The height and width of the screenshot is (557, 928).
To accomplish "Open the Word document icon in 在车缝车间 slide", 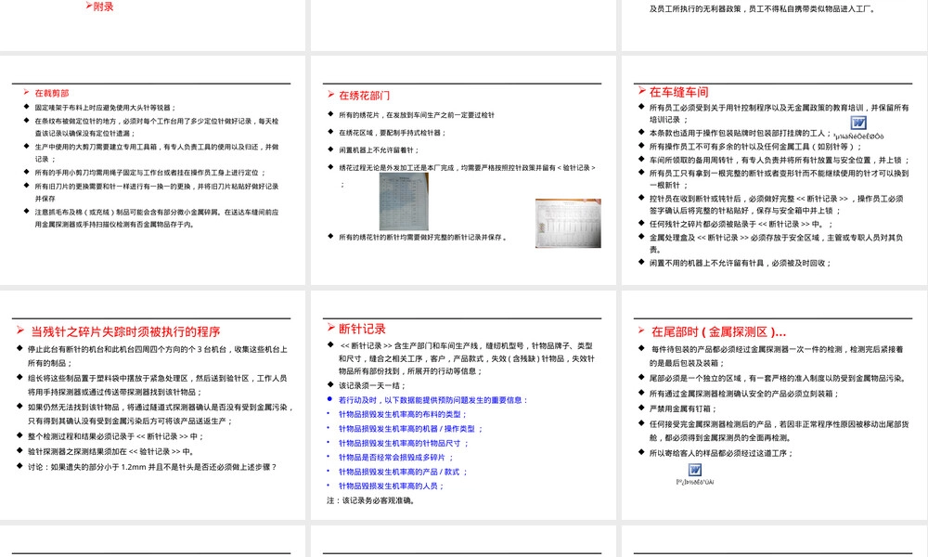I will [858, 123].
